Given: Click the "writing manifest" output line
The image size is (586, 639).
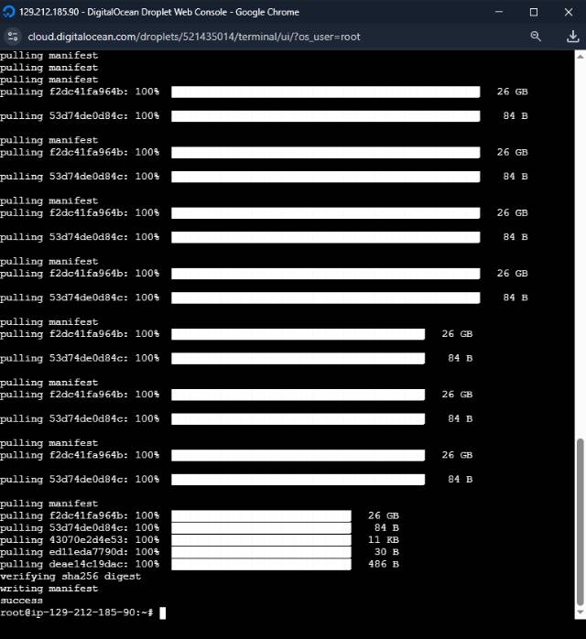Looking at the screenshot, I should click(49, 589).
